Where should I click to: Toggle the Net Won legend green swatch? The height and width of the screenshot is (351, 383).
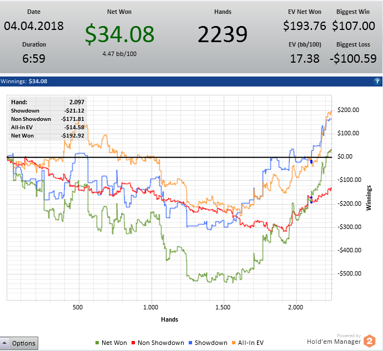pos(97,343)
